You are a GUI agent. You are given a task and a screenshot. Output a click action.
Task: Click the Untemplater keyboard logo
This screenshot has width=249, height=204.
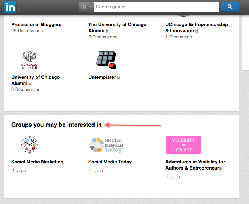pyautogui.click(x=106, y=60)
